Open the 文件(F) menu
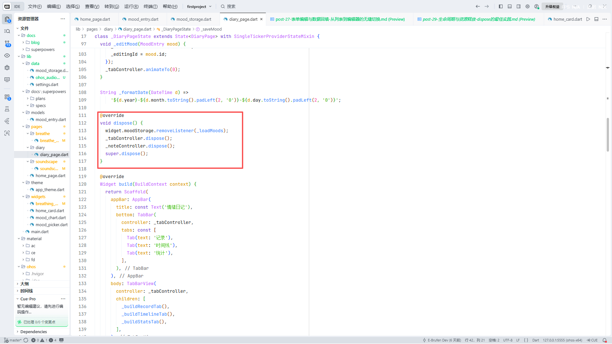612x344 pixels. (35, 6)
